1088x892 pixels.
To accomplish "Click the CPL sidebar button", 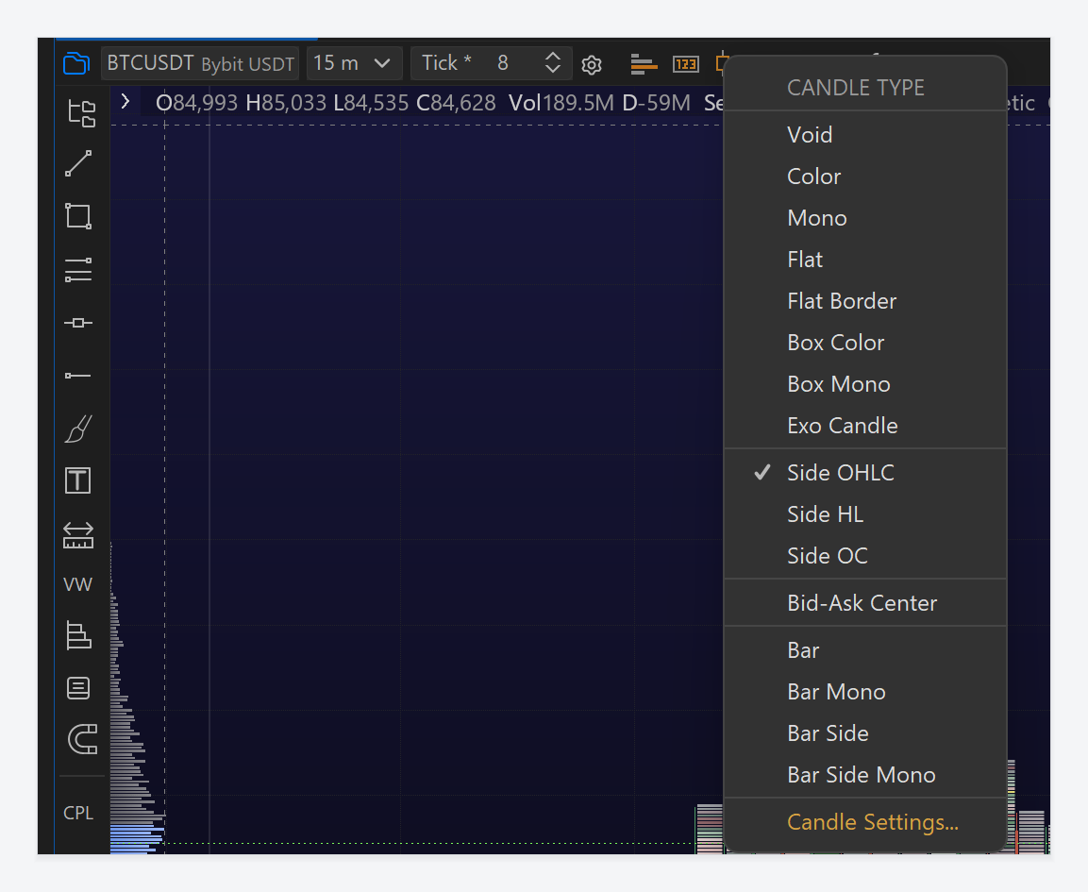I will click(x=78, y=813).
